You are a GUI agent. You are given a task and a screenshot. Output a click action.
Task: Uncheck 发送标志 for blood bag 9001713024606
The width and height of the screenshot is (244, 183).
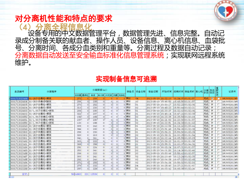pos(212,101)
